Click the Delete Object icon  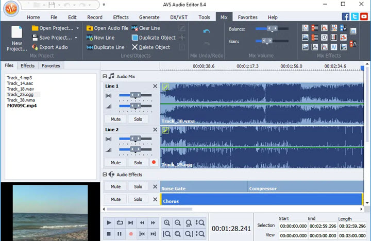pos(135,47)
